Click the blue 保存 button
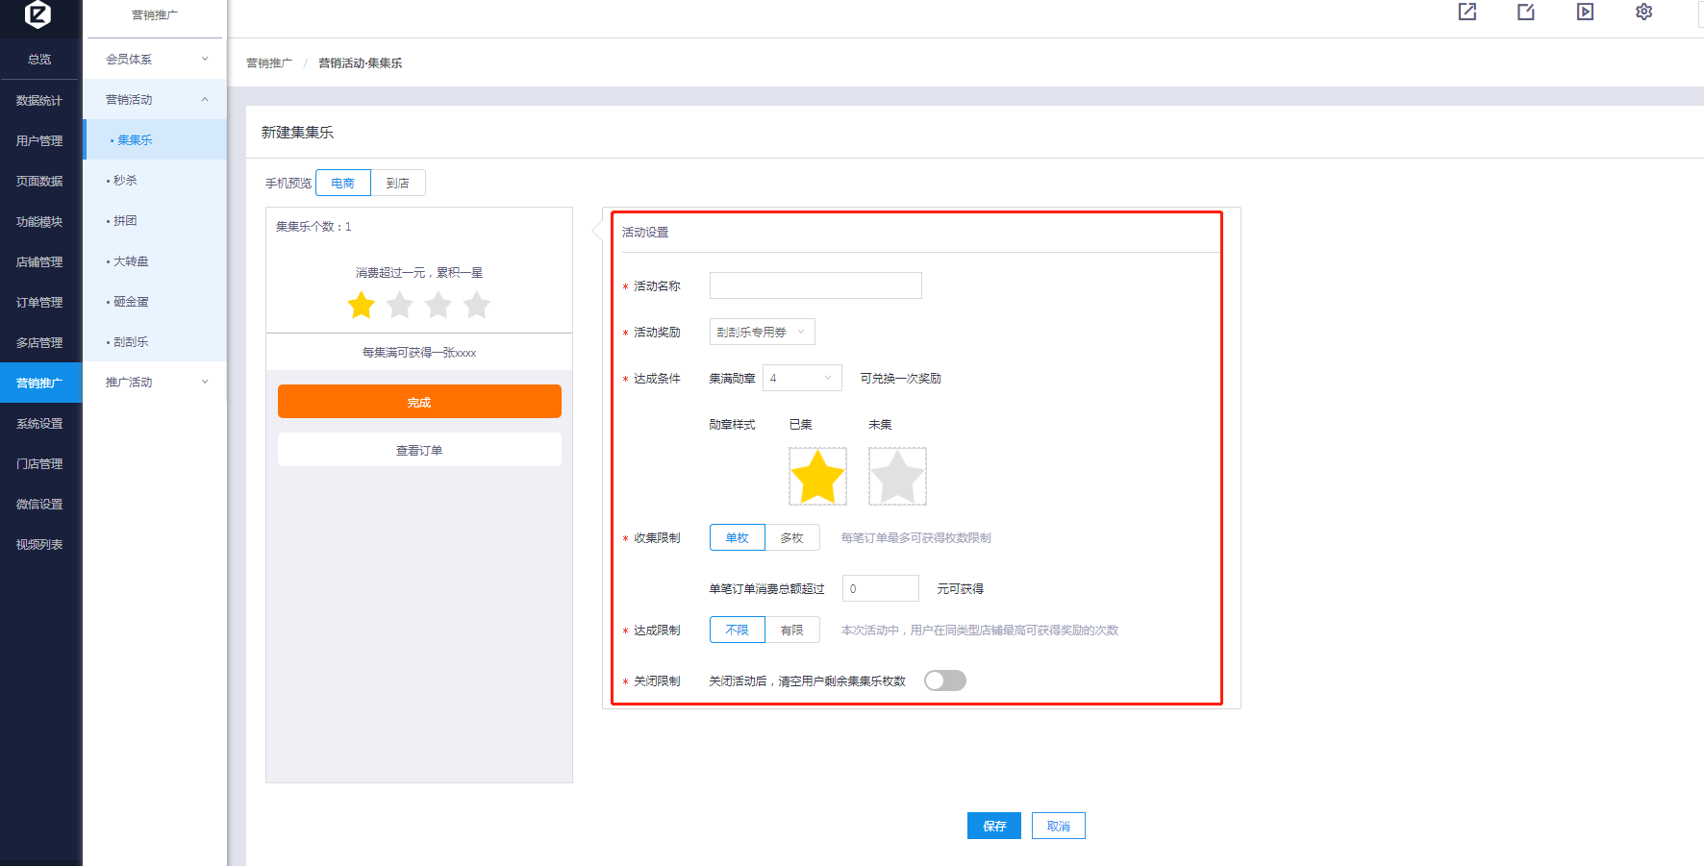 [x=993, y=826]
